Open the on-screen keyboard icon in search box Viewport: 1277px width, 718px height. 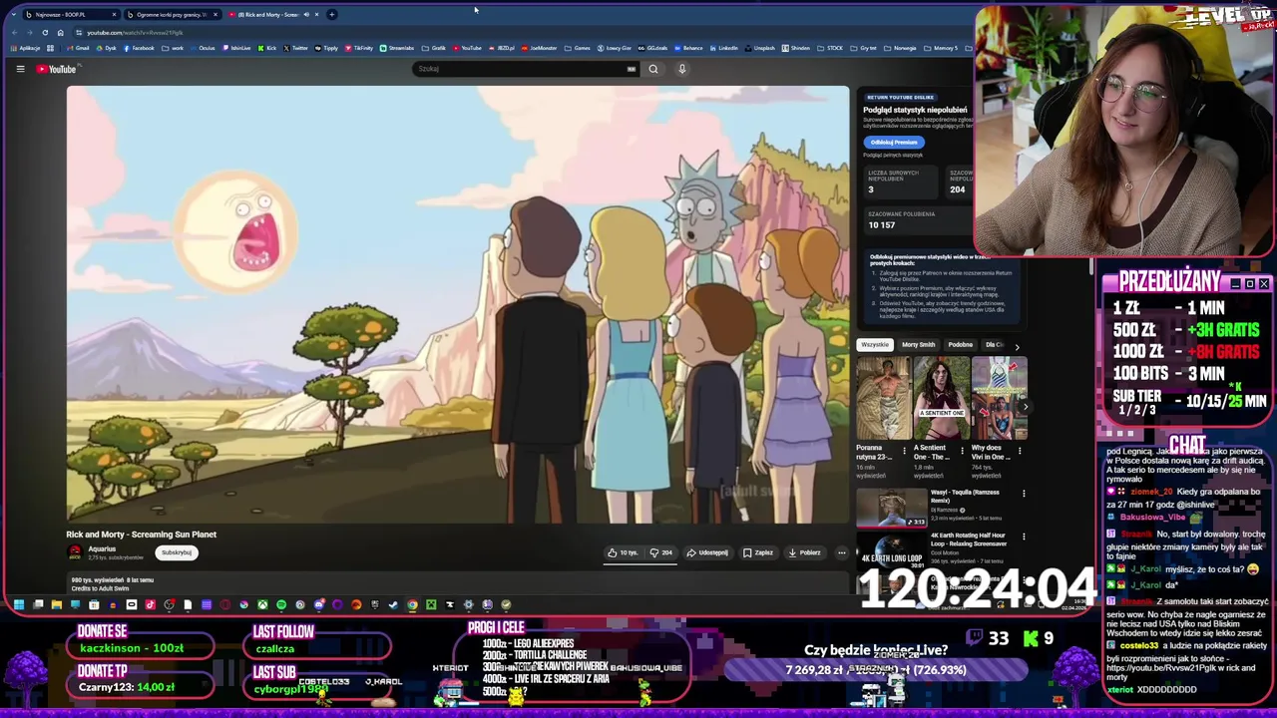click(x=631, y=69)
